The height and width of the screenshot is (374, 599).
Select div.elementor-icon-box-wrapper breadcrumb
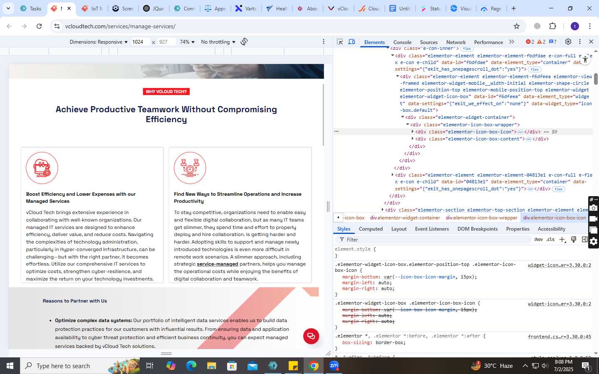[481, 218]
